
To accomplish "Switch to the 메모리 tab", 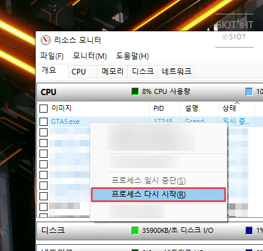I will tap(113, 71).
